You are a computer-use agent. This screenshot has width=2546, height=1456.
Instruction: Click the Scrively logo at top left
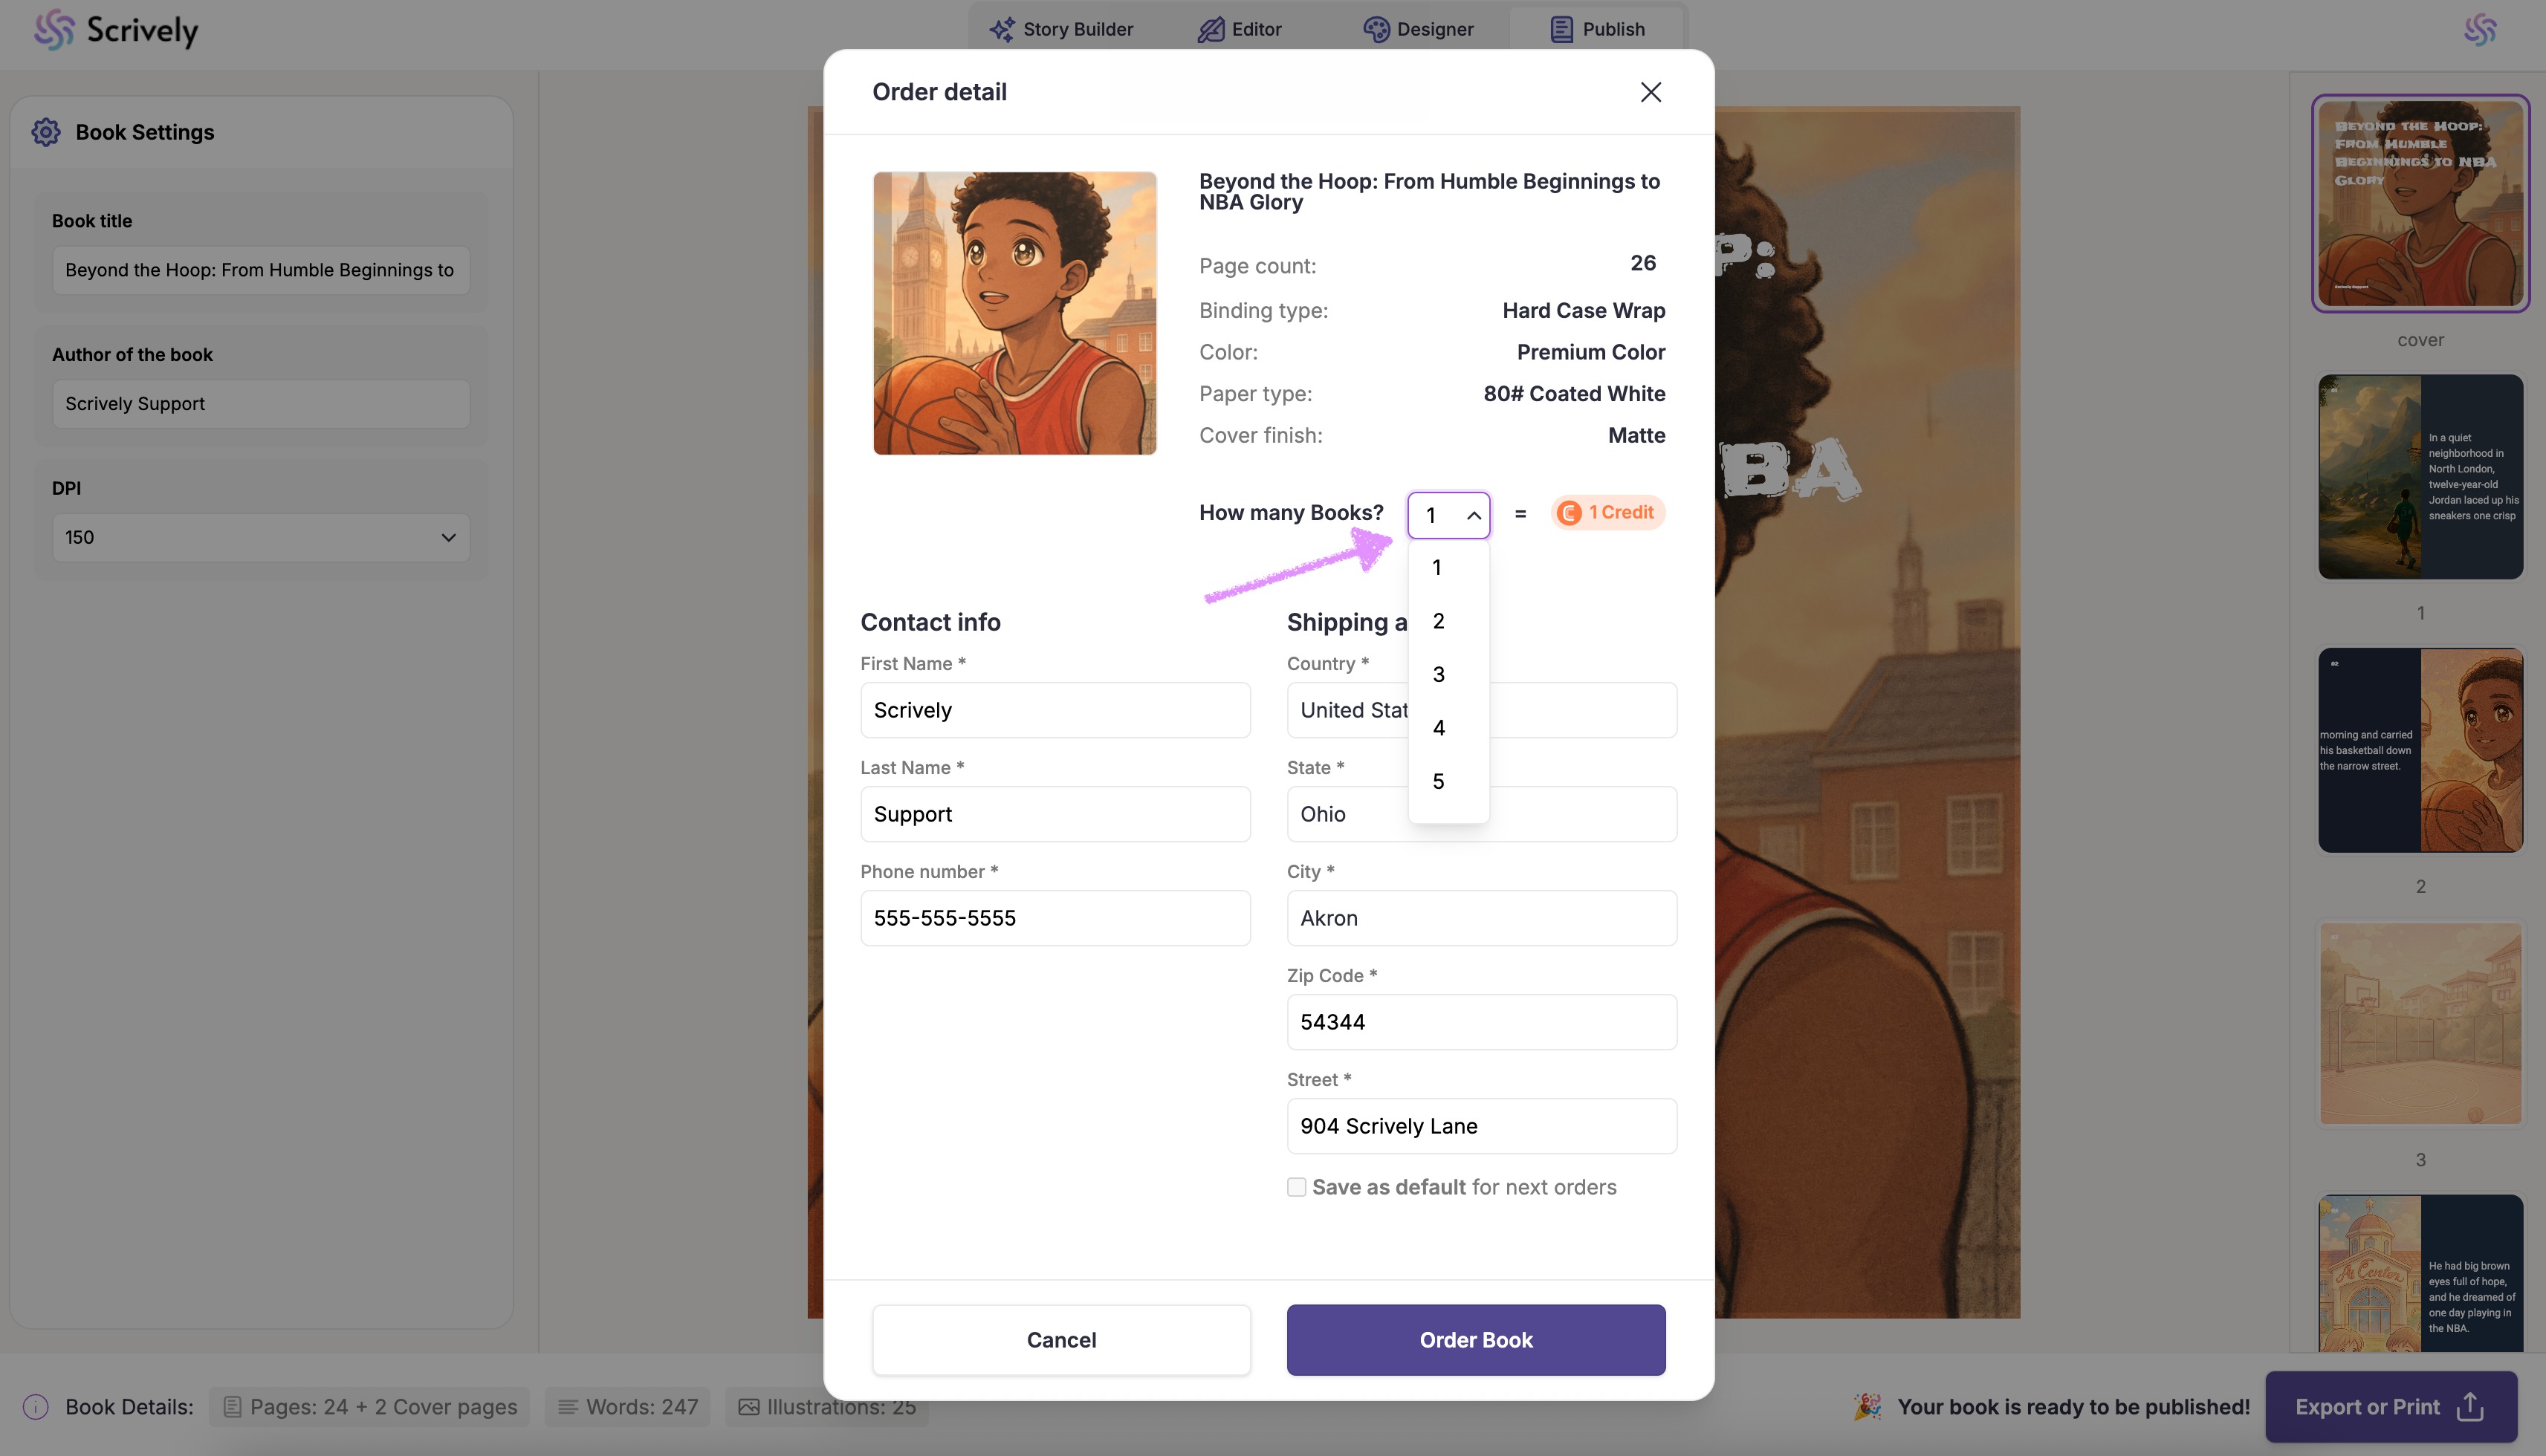click(x=116, y=30)
